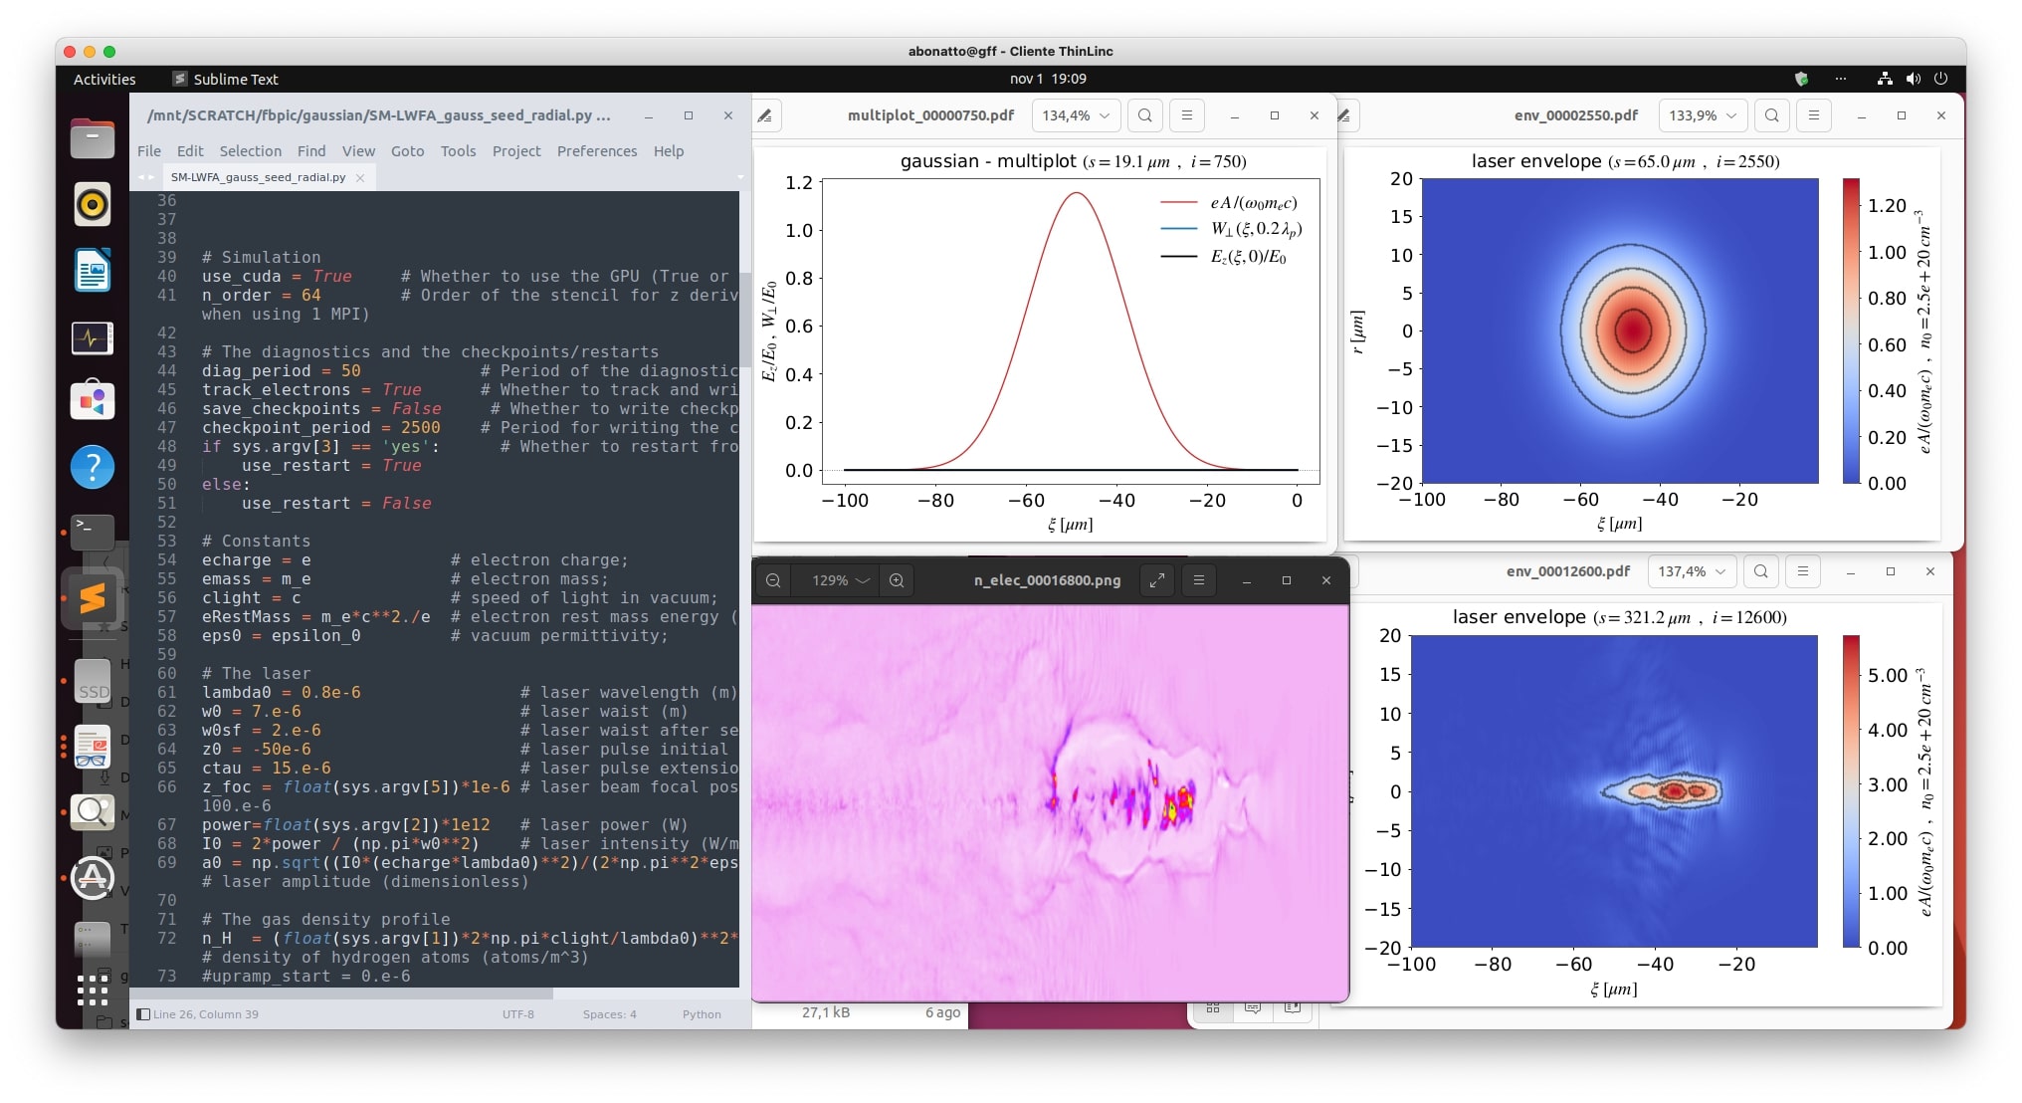Toggle Sublime Text side bar in status bar

[x=143, y=1014]
